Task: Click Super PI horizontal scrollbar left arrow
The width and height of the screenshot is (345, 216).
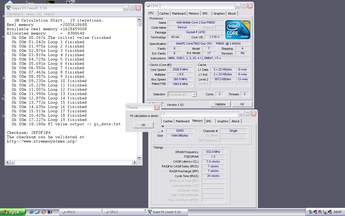Action: click(x=8, y=162)
